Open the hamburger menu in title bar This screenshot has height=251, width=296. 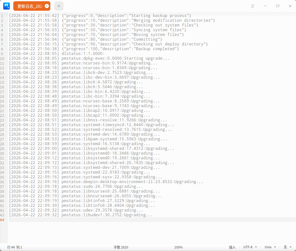(252, 6)
